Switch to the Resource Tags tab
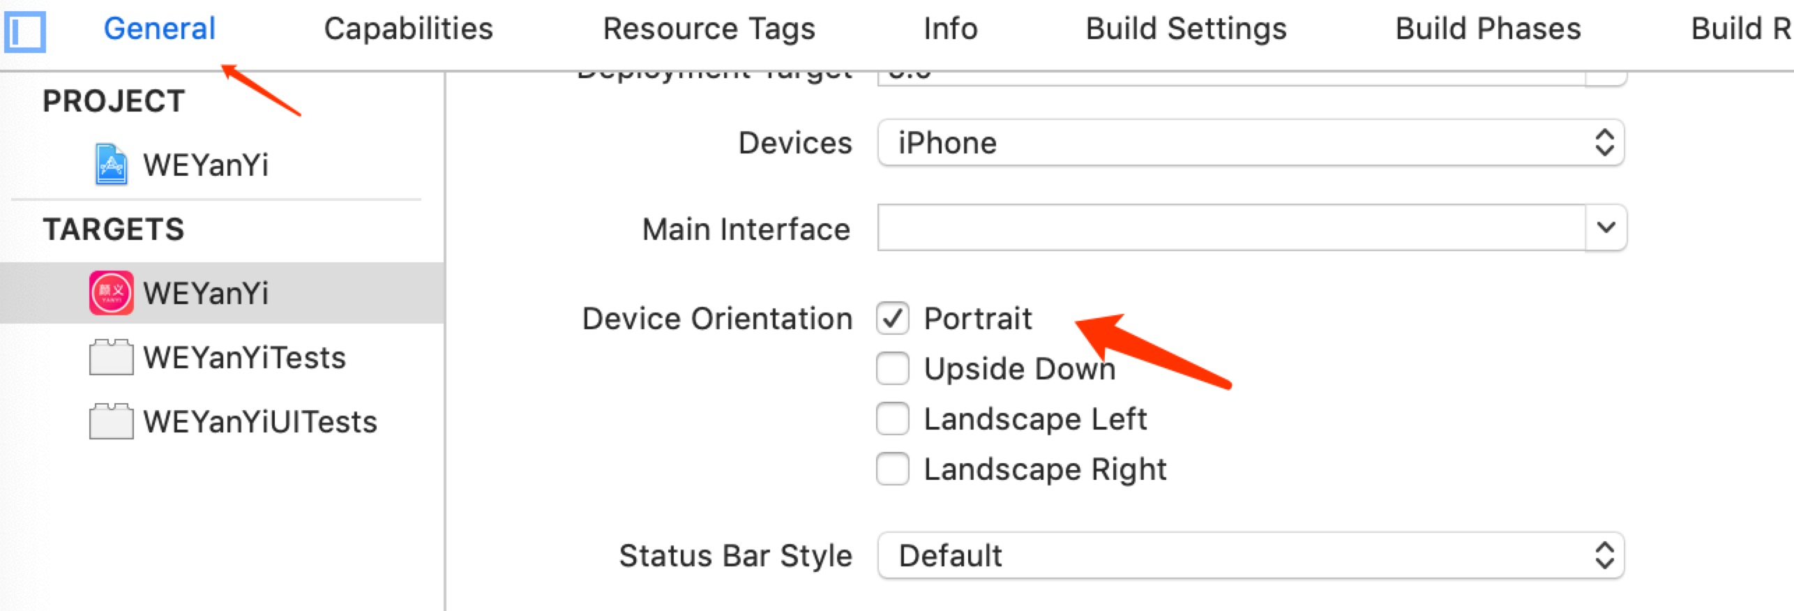Screen dimensions: 1794x611 [x=709, y=29]
